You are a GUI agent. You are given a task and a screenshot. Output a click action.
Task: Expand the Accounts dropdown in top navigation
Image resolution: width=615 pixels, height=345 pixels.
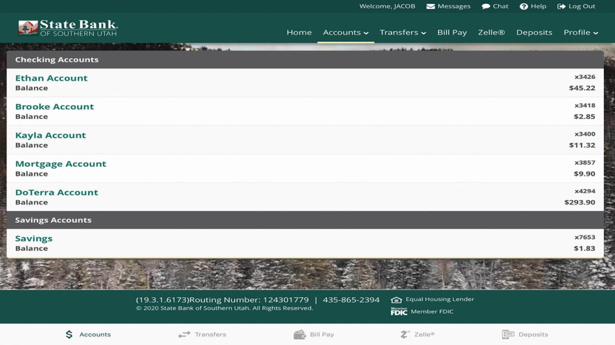[346, 32]
